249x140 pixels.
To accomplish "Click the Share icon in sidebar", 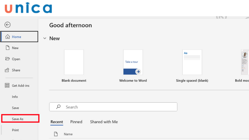I will [7, 70].
